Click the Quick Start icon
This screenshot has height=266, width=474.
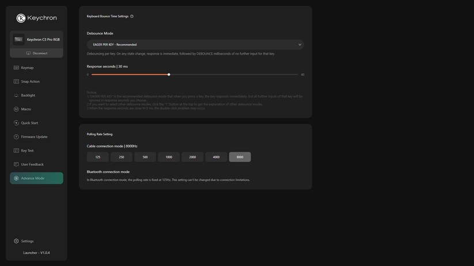(16, 123)
